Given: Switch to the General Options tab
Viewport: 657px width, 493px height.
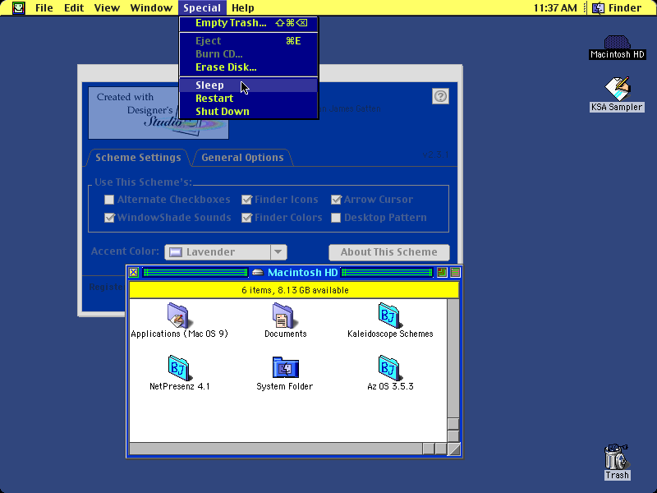Looking at the screenshot, I should (242, 158).
